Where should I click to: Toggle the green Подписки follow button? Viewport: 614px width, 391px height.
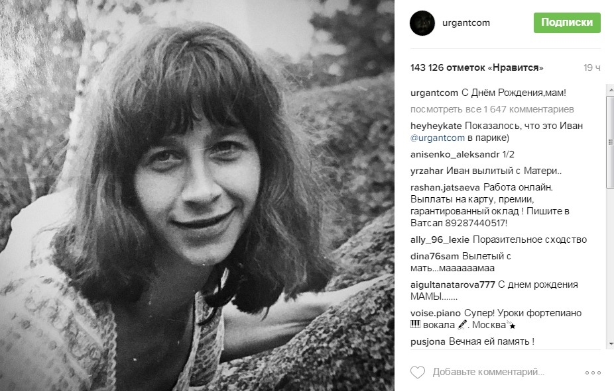coord(567,22)
